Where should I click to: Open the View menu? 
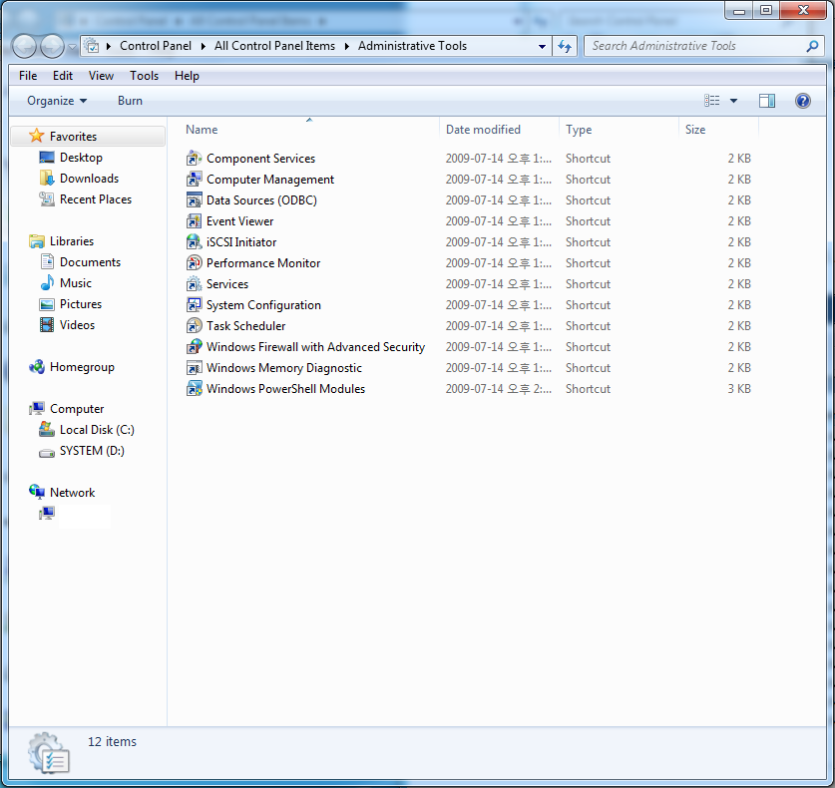tap(101, 76)
